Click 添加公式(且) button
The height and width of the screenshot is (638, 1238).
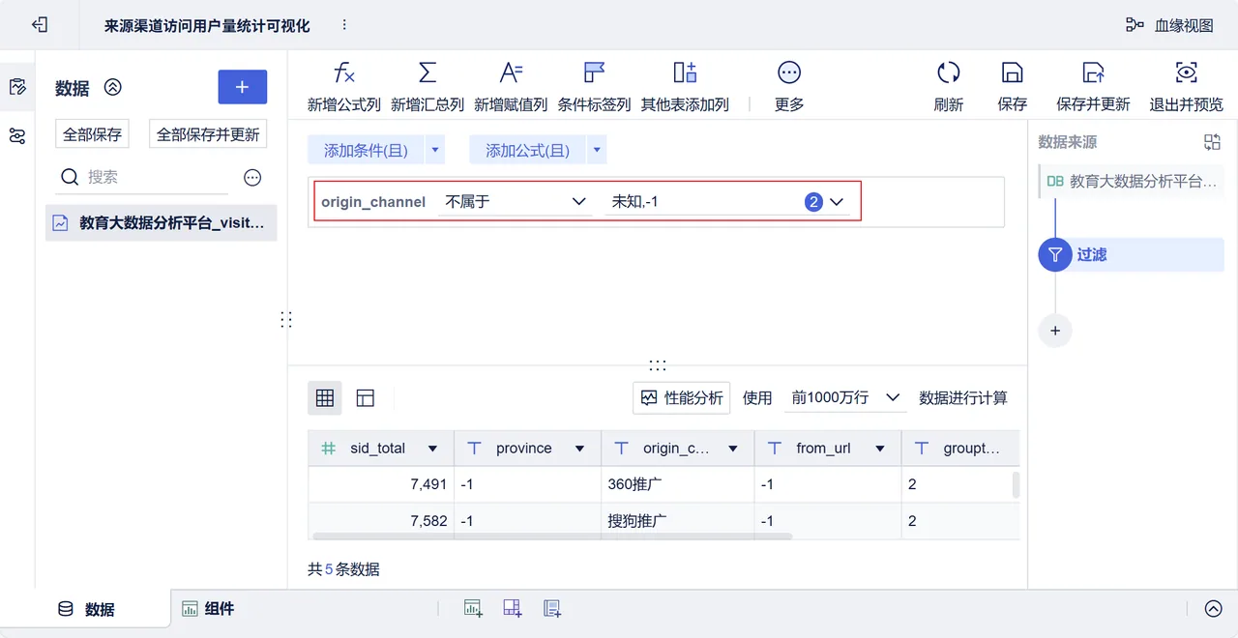pyautogui.click(x=527, y=150)
